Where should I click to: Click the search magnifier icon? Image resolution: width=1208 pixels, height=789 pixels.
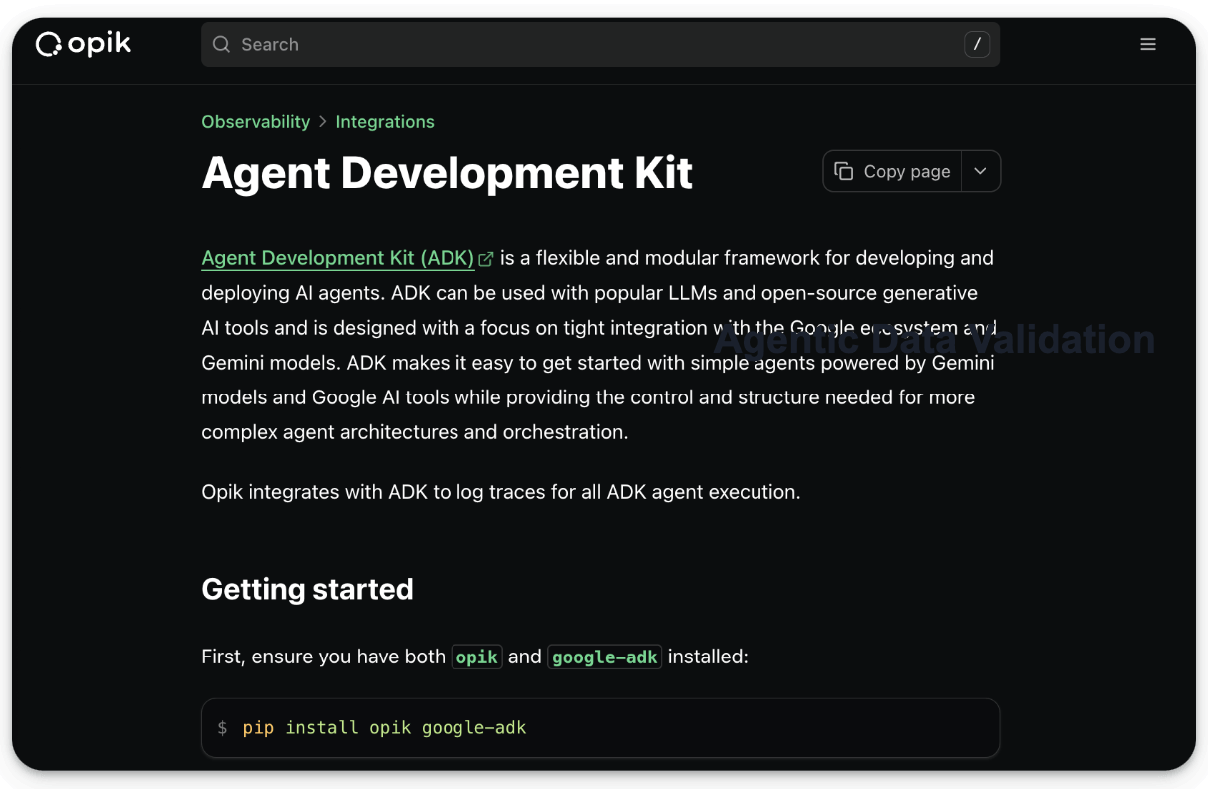pyautogui.click(x=222, y=44)
